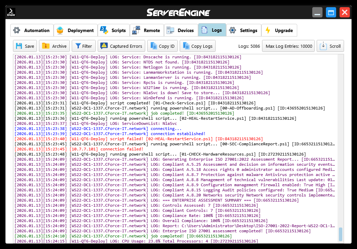Click the Copy Logs document icon
The width and height of the screenshot is (357, 249).
[186, 46]
